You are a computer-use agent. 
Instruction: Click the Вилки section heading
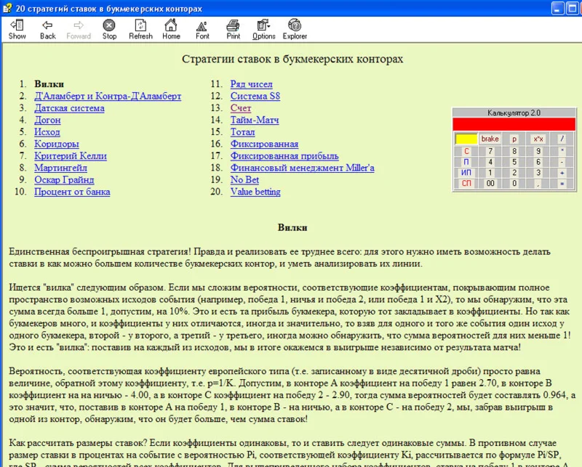coord(292,227)
